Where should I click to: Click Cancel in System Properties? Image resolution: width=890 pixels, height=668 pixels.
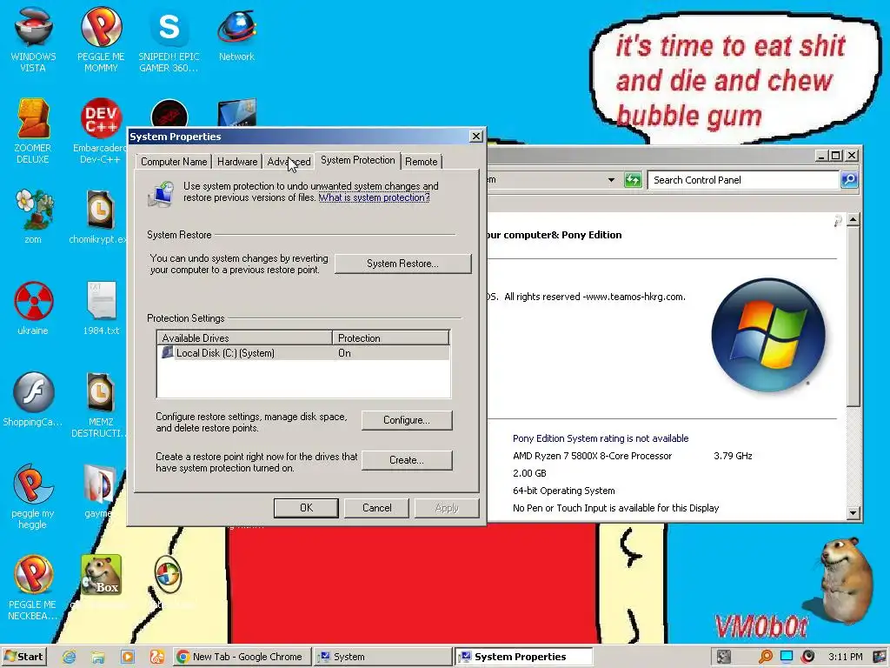377,508
